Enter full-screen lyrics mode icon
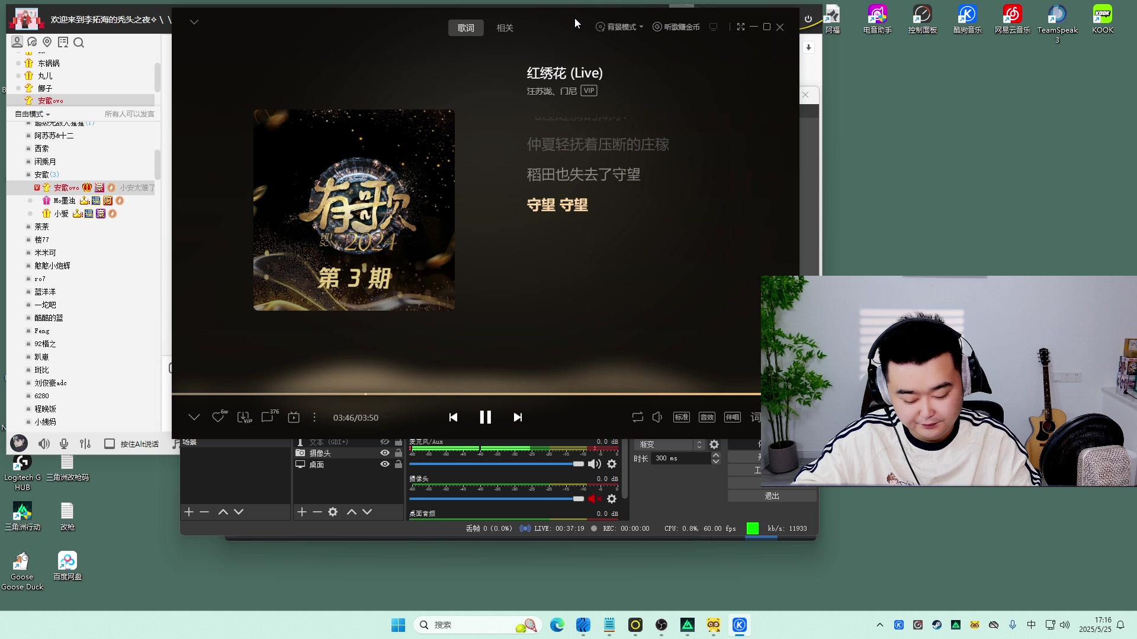Screen dimensions: 1137x639 tap(740, 27)
